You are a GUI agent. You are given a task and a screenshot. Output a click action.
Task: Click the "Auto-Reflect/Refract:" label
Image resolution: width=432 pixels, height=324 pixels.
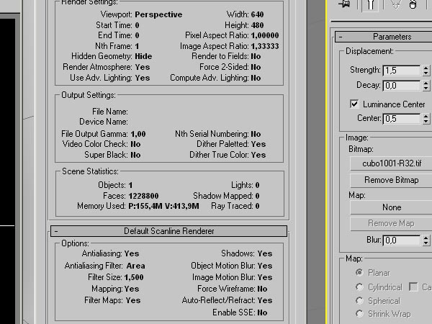[x=219, y=300]
